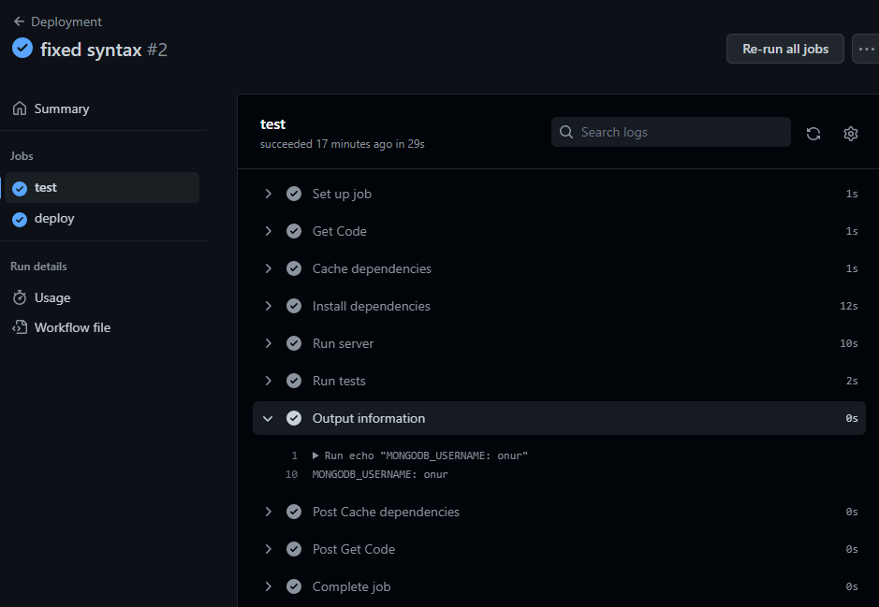Screen dimensions: 879x607
Task: Collapse the Output information step
Action: pyautogui.click(x=269, y=418)
